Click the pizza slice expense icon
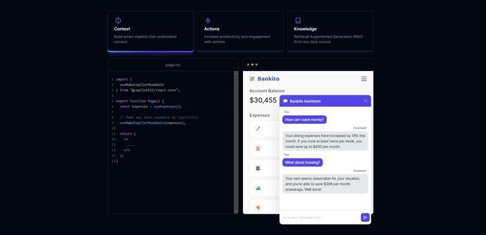The width and height of the screenshot is (486, 235). (x=258, y=208)
